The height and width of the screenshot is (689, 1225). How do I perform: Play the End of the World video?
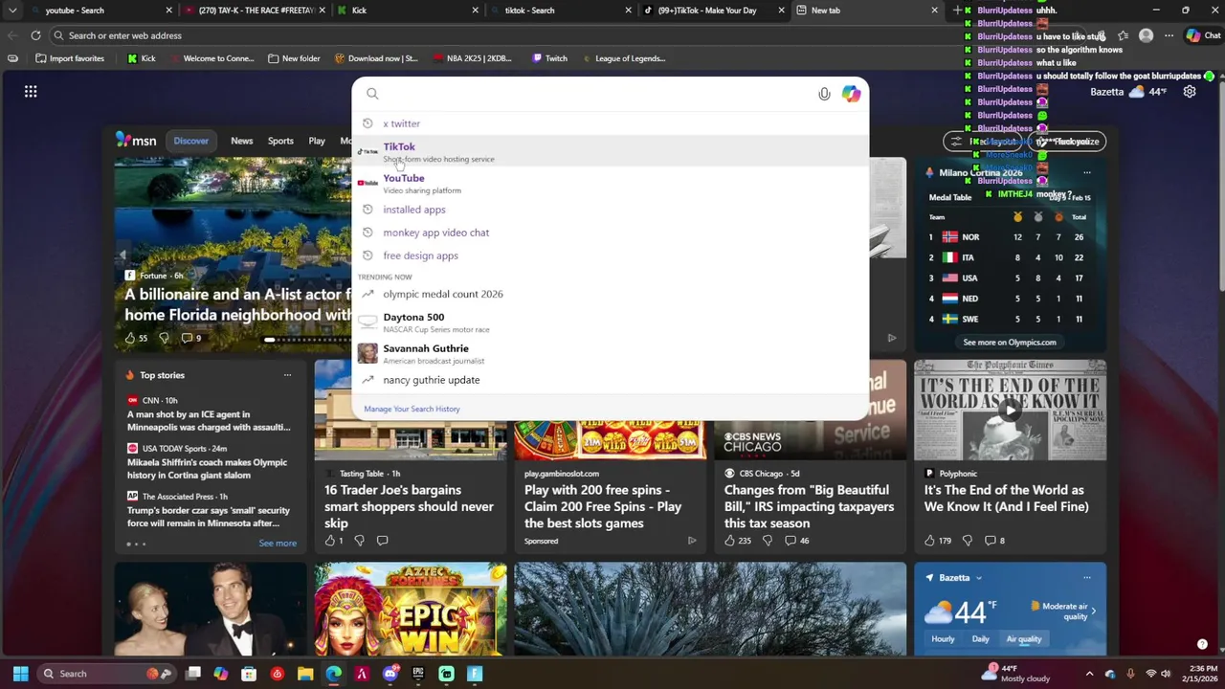(1010, 410)
